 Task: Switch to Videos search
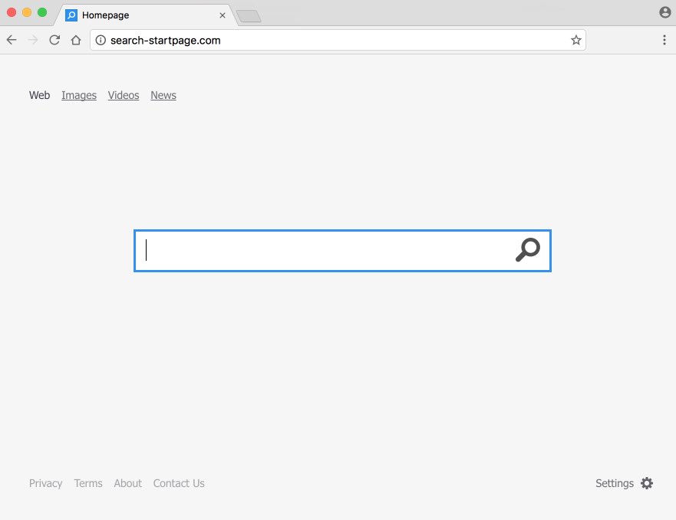point(124,95)
